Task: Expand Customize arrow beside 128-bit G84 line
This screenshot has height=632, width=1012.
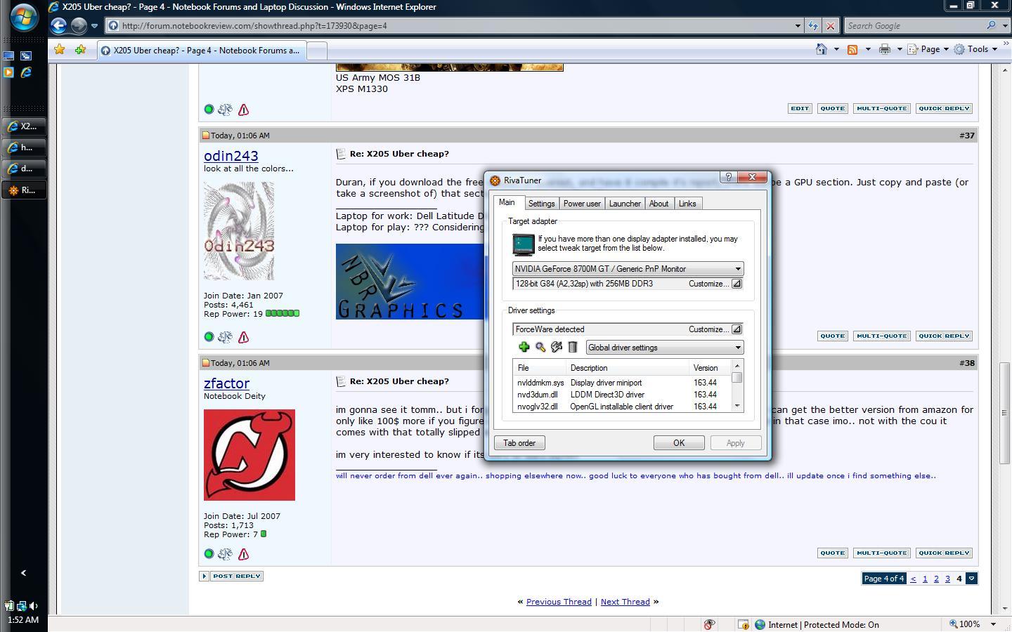Action: (737, 284)
